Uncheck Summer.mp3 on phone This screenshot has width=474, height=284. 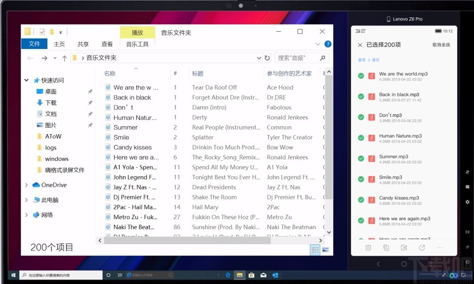[x=361, y=158]
